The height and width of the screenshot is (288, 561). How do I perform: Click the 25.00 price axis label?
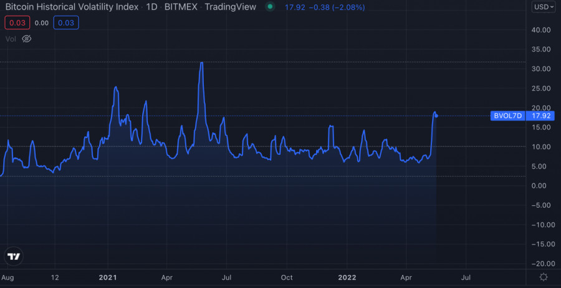[x=541, y=88]
